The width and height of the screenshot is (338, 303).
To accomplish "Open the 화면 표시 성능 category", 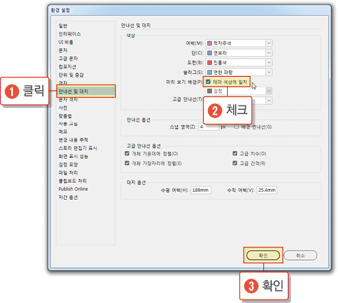I will coord(73,156).
